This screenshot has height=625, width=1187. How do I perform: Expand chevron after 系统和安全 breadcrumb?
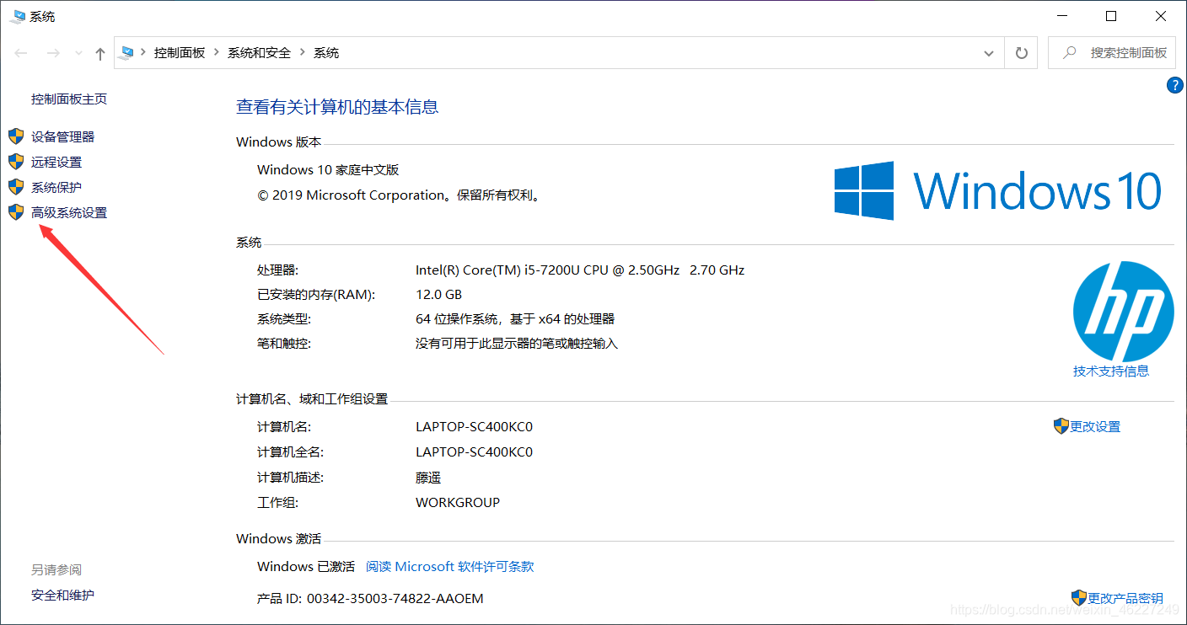[303, 52]
